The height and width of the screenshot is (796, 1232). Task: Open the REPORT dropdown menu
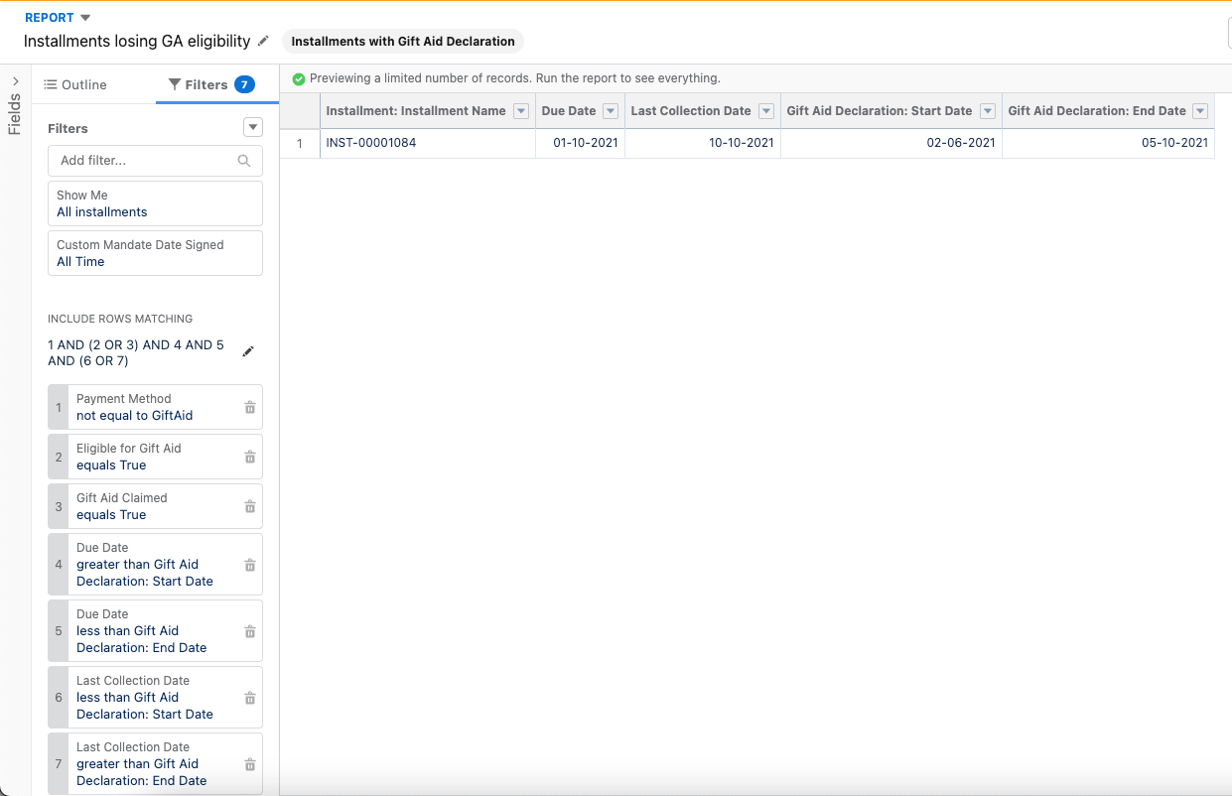coord(84,18)
